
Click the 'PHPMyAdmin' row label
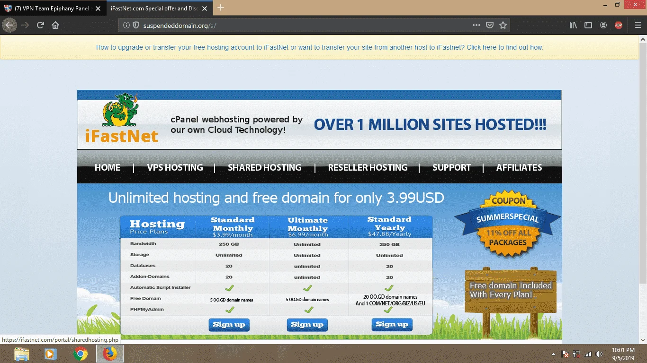click(x=146, y=309)
